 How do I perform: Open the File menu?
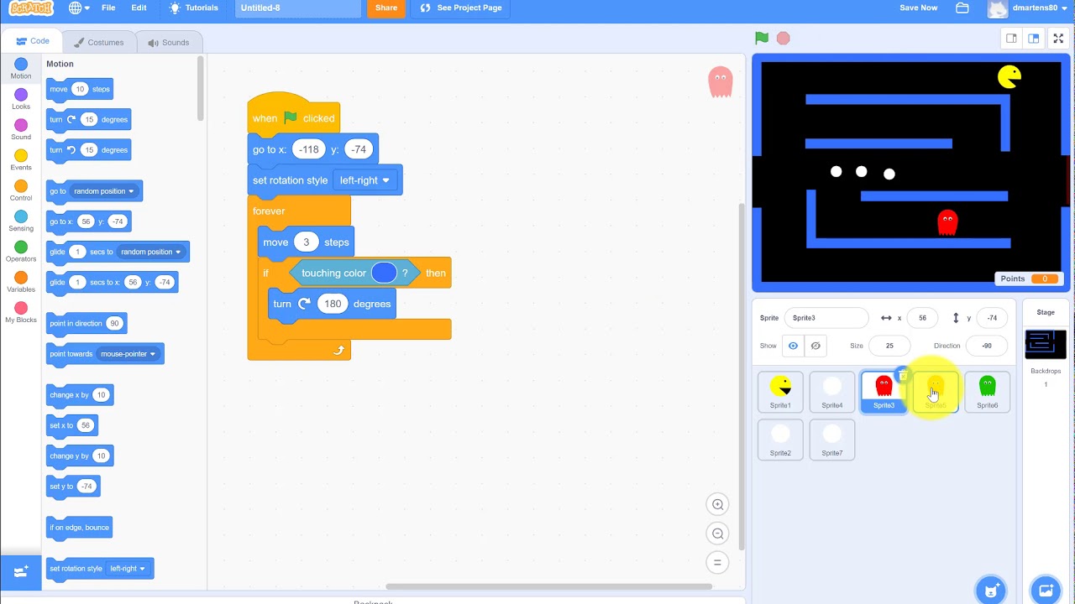pyautogui.click(x=108, y=8)
